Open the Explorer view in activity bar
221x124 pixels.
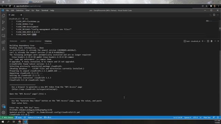tap(3, 15)
